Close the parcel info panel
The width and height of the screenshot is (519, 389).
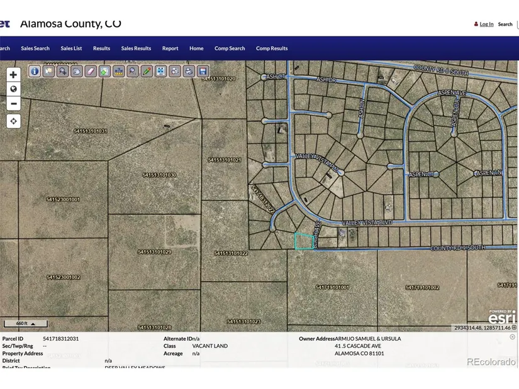coord(512,337)
